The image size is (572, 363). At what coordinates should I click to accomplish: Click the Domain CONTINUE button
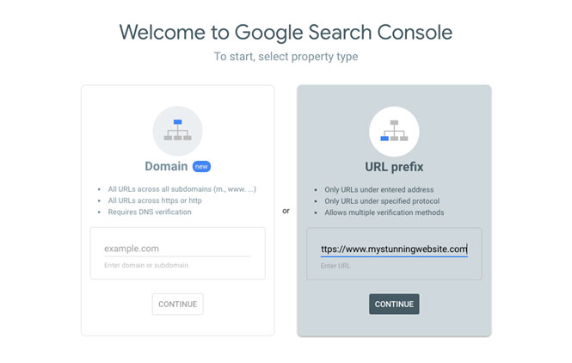click(x=178, y=304)
